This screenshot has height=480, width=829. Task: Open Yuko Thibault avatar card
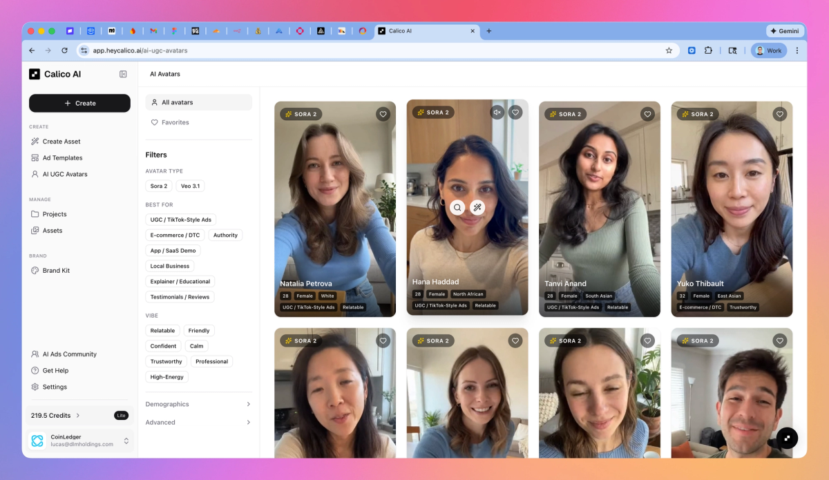point(732,209)
